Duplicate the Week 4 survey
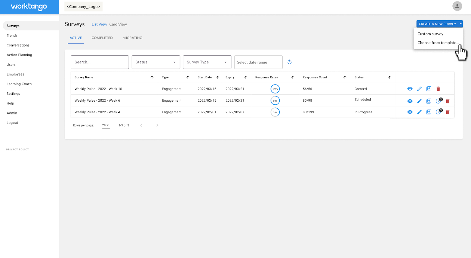Viewport: 471px width, 258px height. click(x=429, y=112)
